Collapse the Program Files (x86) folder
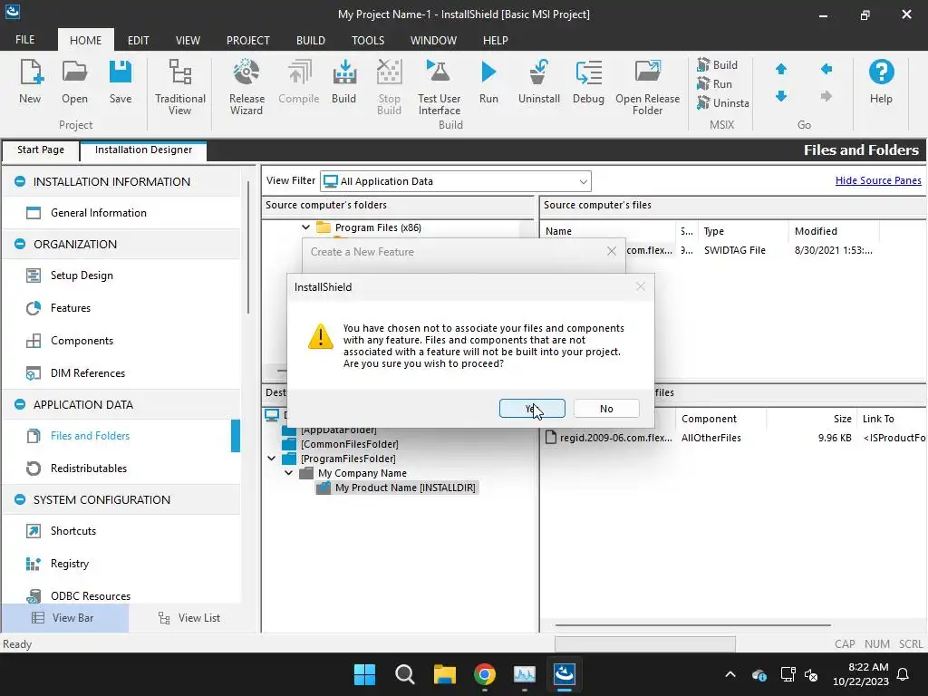The image size is (928, 696). point(305,227)
